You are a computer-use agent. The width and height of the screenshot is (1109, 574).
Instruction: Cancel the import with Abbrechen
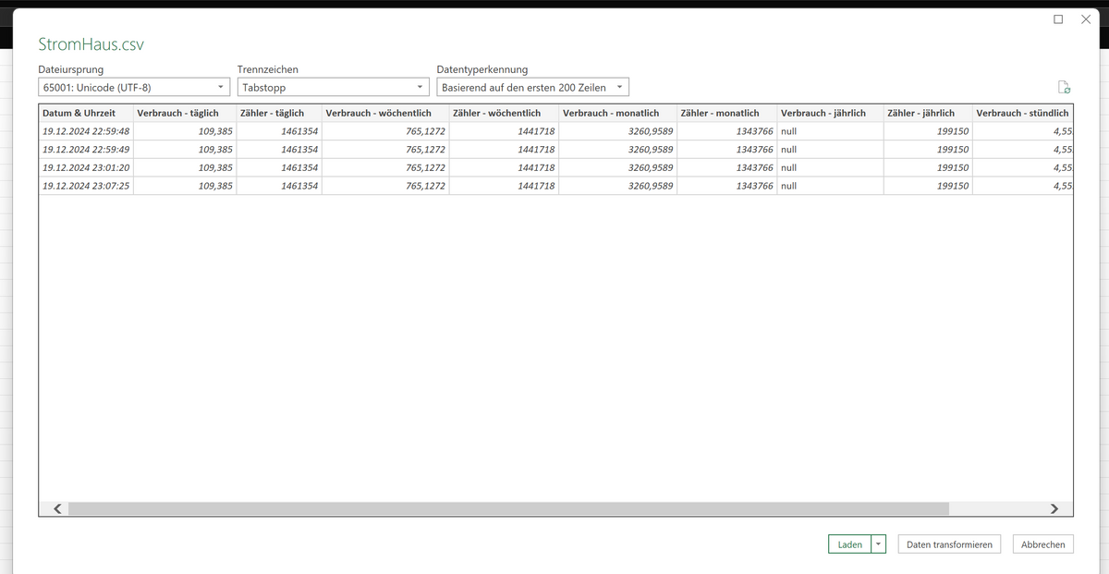click(1043, 544)
